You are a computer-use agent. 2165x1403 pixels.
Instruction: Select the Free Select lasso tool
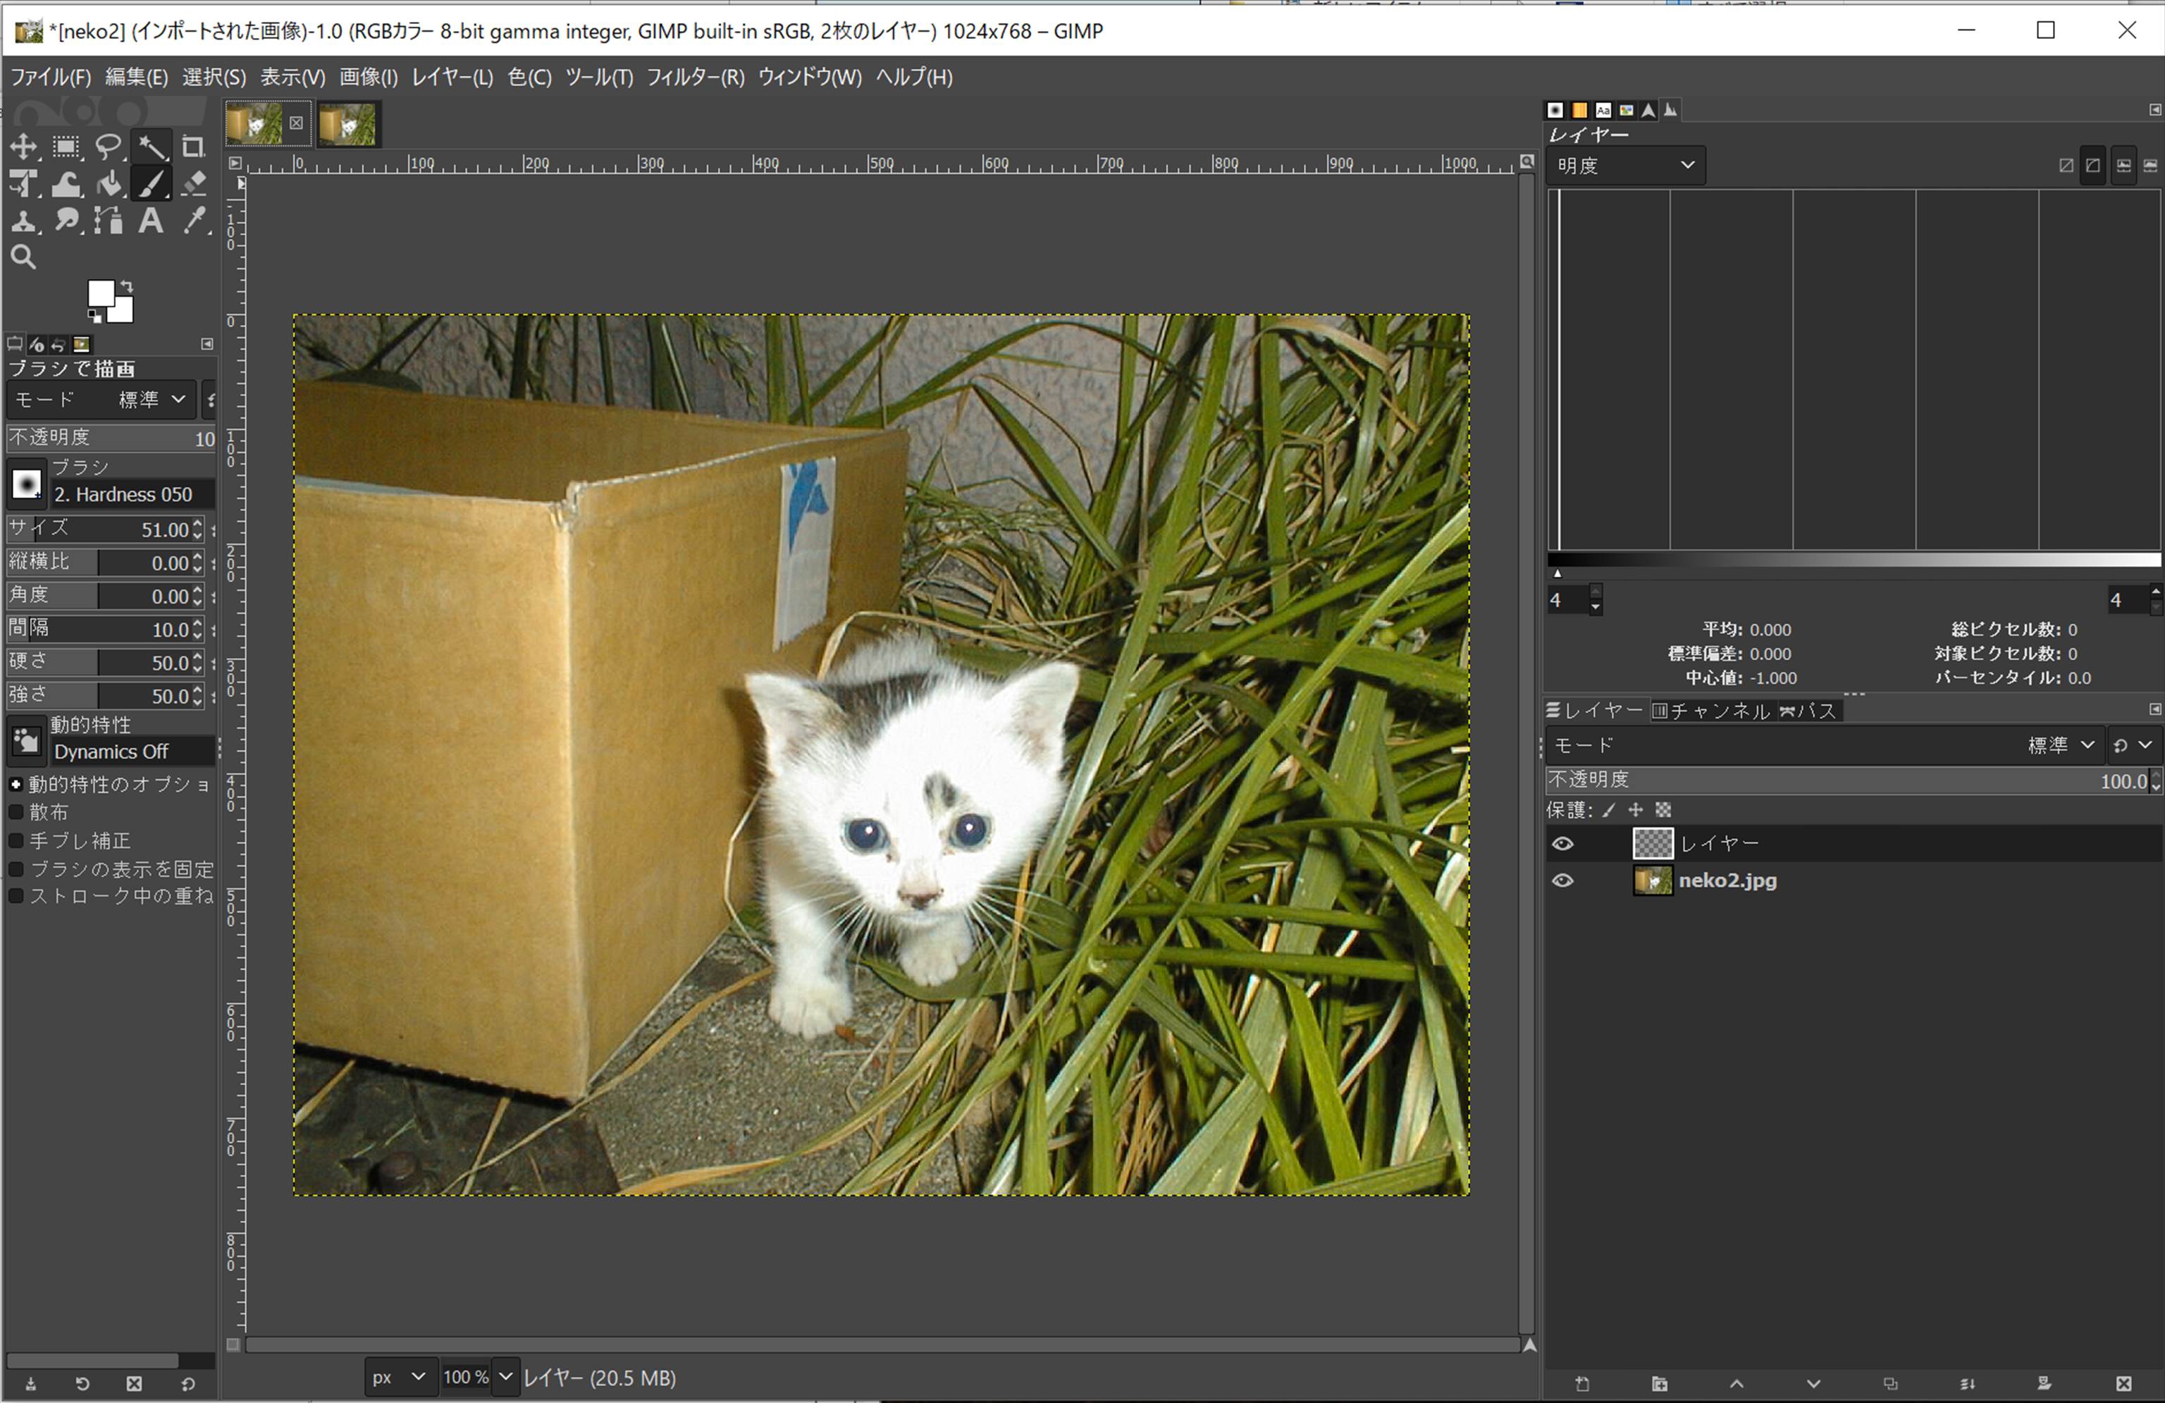(109, 147)
